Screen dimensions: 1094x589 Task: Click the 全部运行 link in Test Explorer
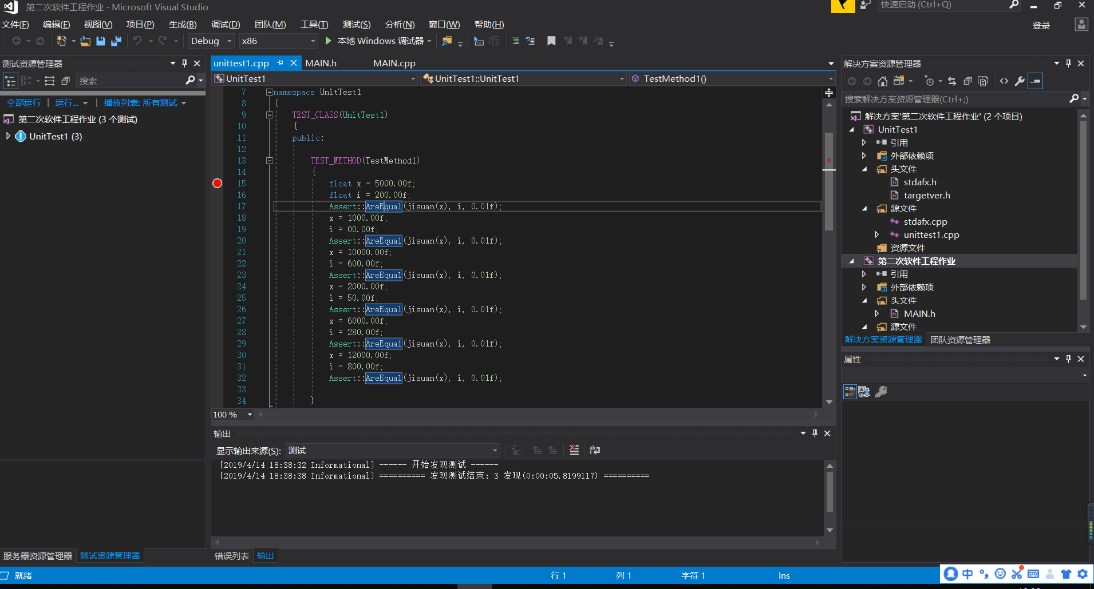[24, 102]
